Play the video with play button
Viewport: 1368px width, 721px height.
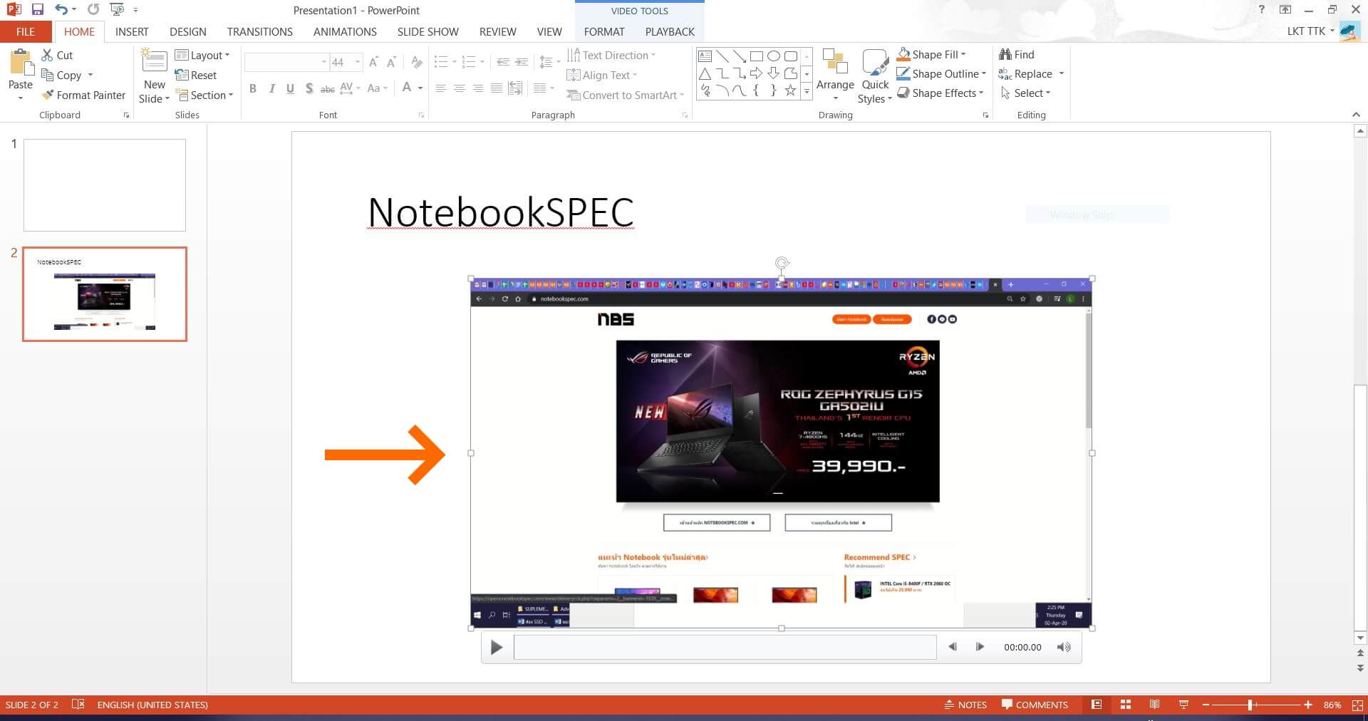point(497,647)
